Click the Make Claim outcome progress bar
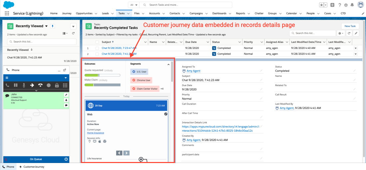 [102, 85]
